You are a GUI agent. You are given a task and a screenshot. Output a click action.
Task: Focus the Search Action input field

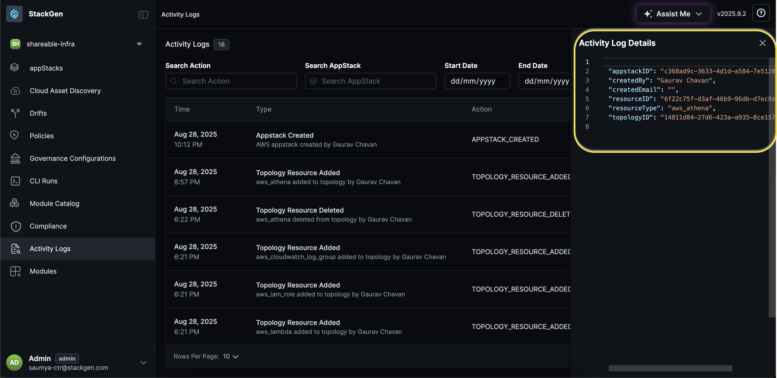(231, 81)
